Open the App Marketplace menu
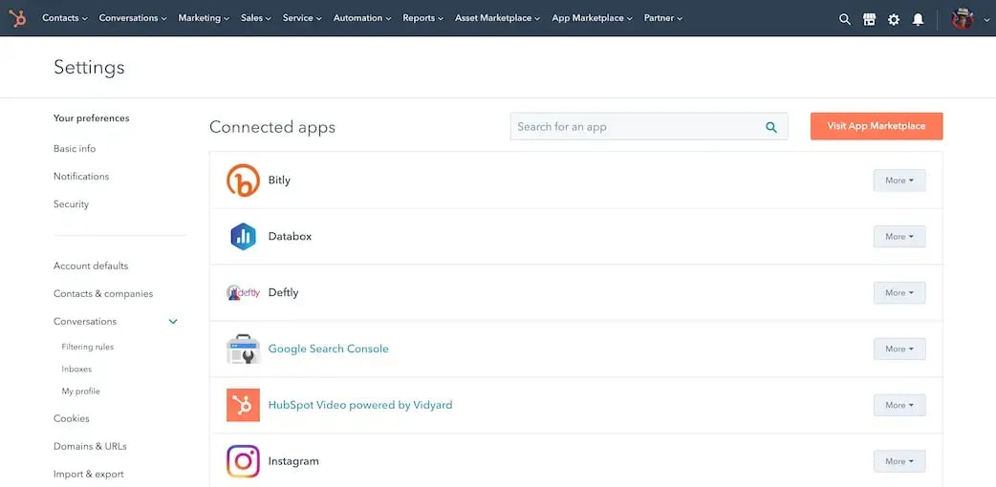The width and height of the screenshot is (996, 487). pyautogui.click(x=592, y=18)
